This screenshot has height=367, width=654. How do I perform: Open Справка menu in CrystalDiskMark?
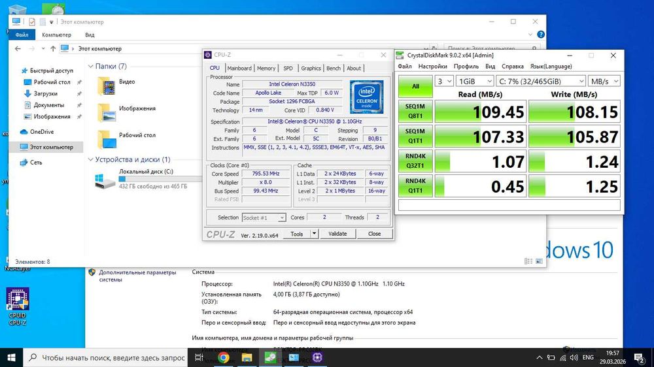512,66
